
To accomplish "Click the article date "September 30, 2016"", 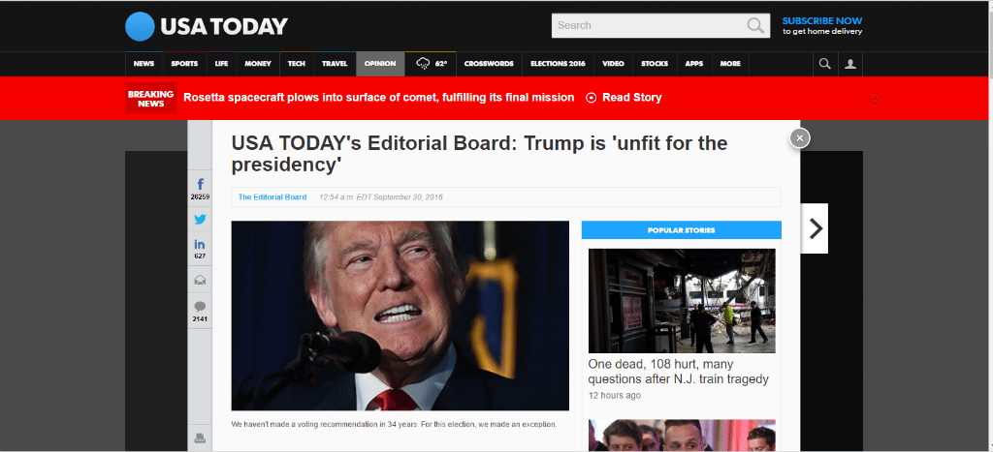I will 408,197.
